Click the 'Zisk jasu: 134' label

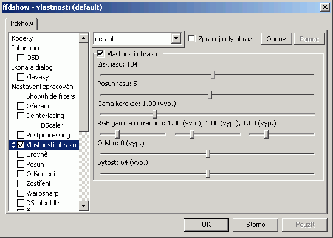[117, 64]
